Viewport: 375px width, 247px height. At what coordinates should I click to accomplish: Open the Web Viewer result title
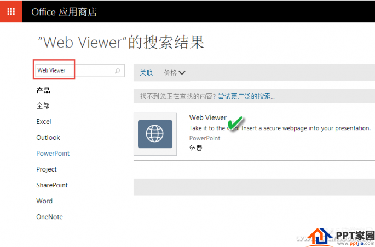click(x=208, y=117)
